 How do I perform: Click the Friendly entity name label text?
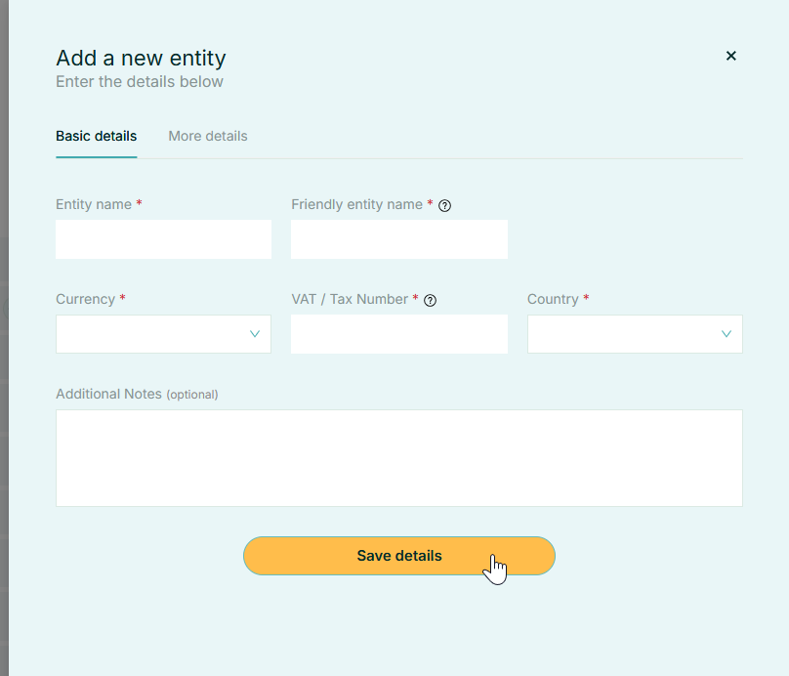click(356, 204)
